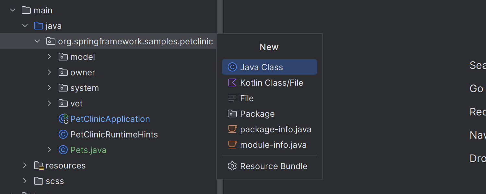This screenshot has width=486, height=194.
Task: Collapse the main folder
Action: [x=13, y=10]
